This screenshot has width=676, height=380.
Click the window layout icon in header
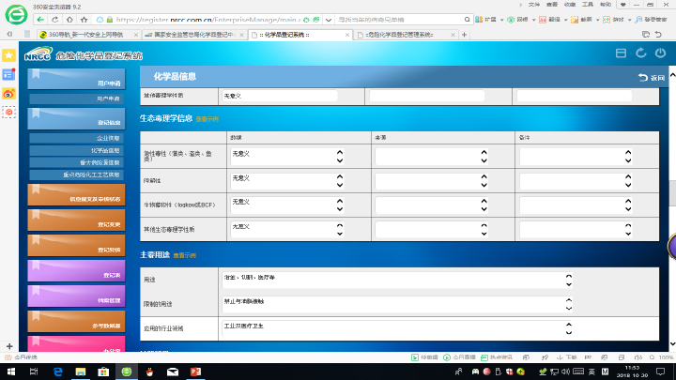coord(620,53)
